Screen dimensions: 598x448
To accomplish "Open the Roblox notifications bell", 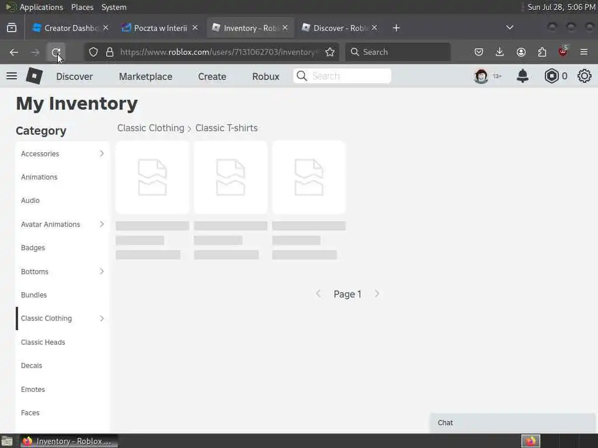I will pos(523,76).
